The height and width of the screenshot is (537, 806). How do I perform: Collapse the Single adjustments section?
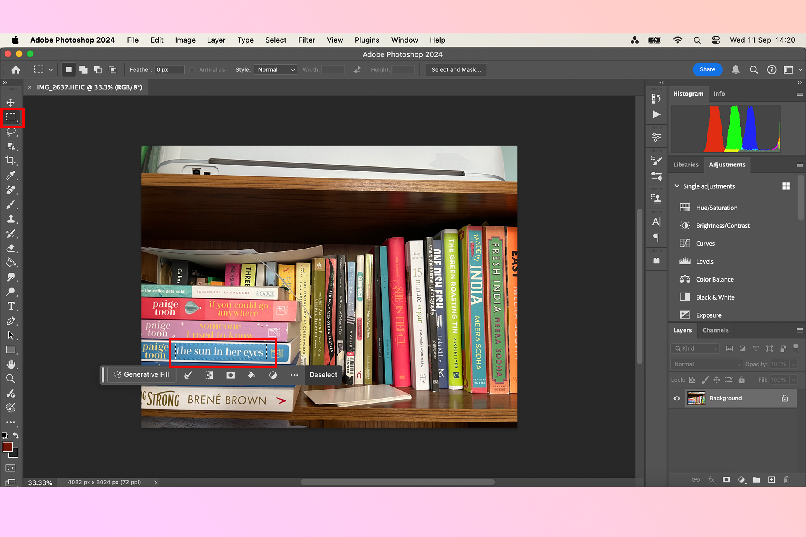pyautogui.click(x=677, y=186)
